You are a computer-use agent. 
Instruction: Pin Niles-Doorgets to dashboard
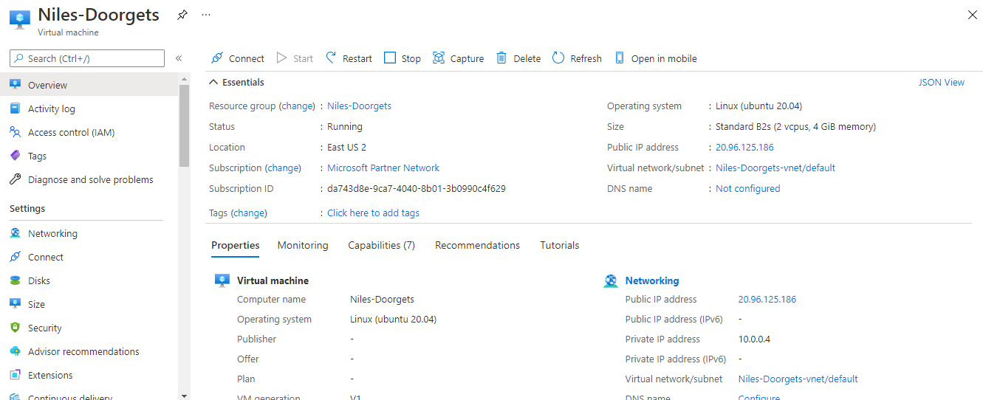182,15
